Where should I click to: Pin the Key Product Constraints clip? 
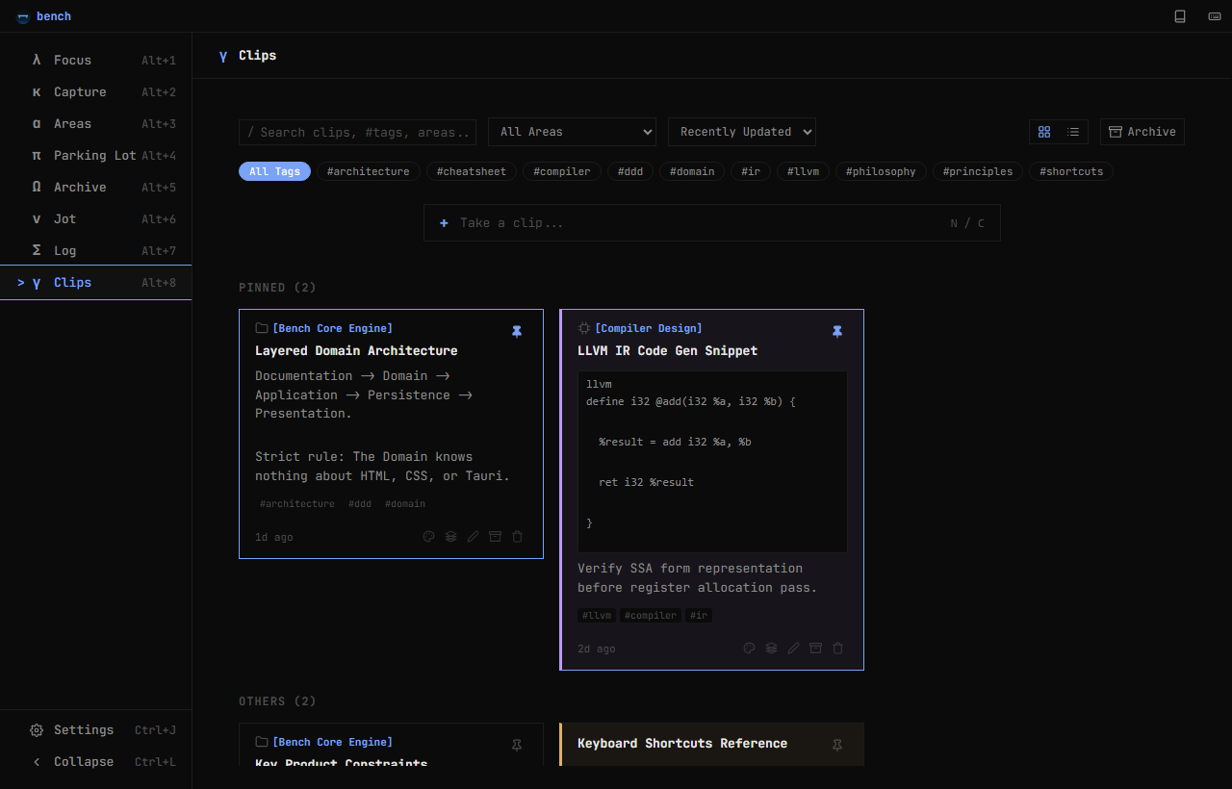517,745
